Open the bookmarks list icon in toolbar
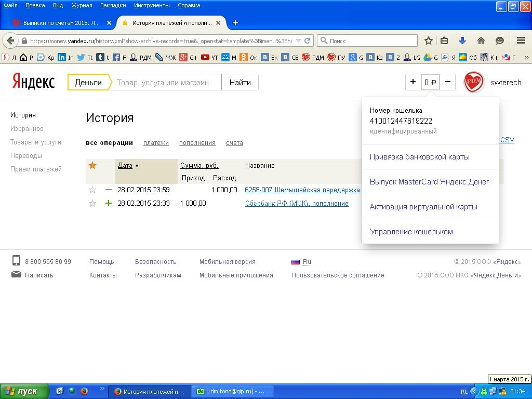 (x=444, y=41)
